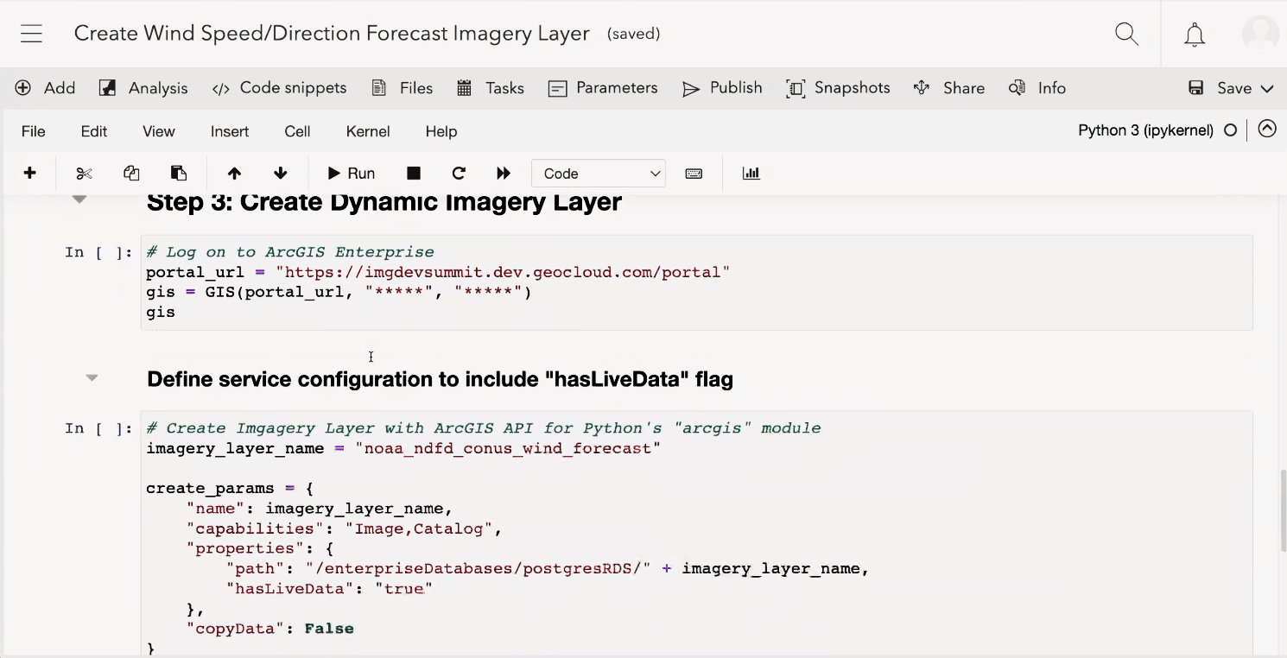Viewport: 1287px width, 658px height.
Task: Expand the Save options chevron
Action: click(x=1267, y=88)
